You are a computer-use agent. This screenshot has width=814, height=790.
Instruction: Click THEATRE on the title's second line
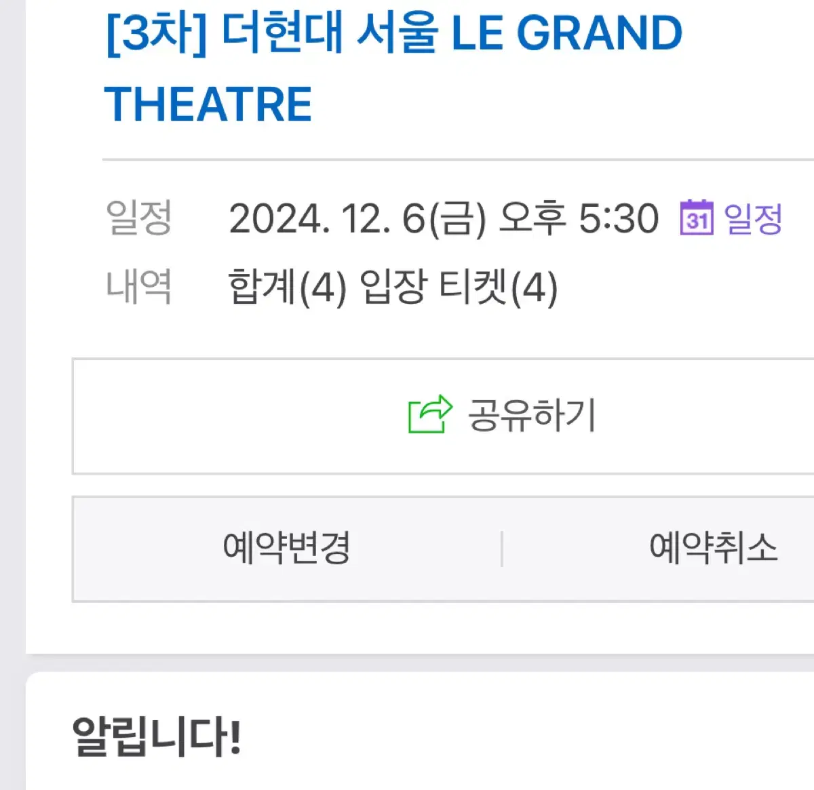tap(208, 104)
